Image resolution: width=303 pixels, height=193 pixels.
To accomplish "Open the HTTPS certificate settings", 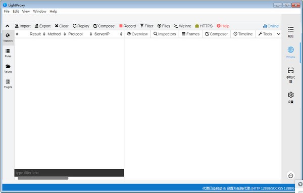I will click(x=204, y=26).
